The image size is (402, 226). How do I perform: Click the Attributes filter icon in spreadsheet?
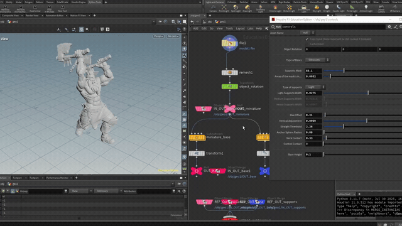174,191
